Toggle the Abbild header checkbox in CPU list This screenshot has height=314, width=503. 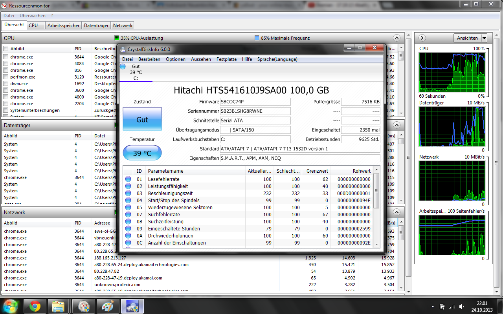point(6,49)
